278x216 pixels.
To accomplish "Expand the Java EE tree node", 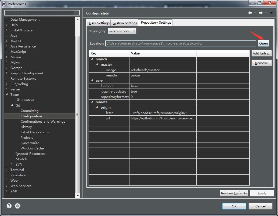I will click(x=6, y=41).
